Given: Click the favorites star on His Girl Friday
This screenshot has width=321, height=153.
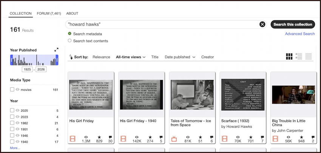Looking at the screenshot, I should (x=99, y=137).
